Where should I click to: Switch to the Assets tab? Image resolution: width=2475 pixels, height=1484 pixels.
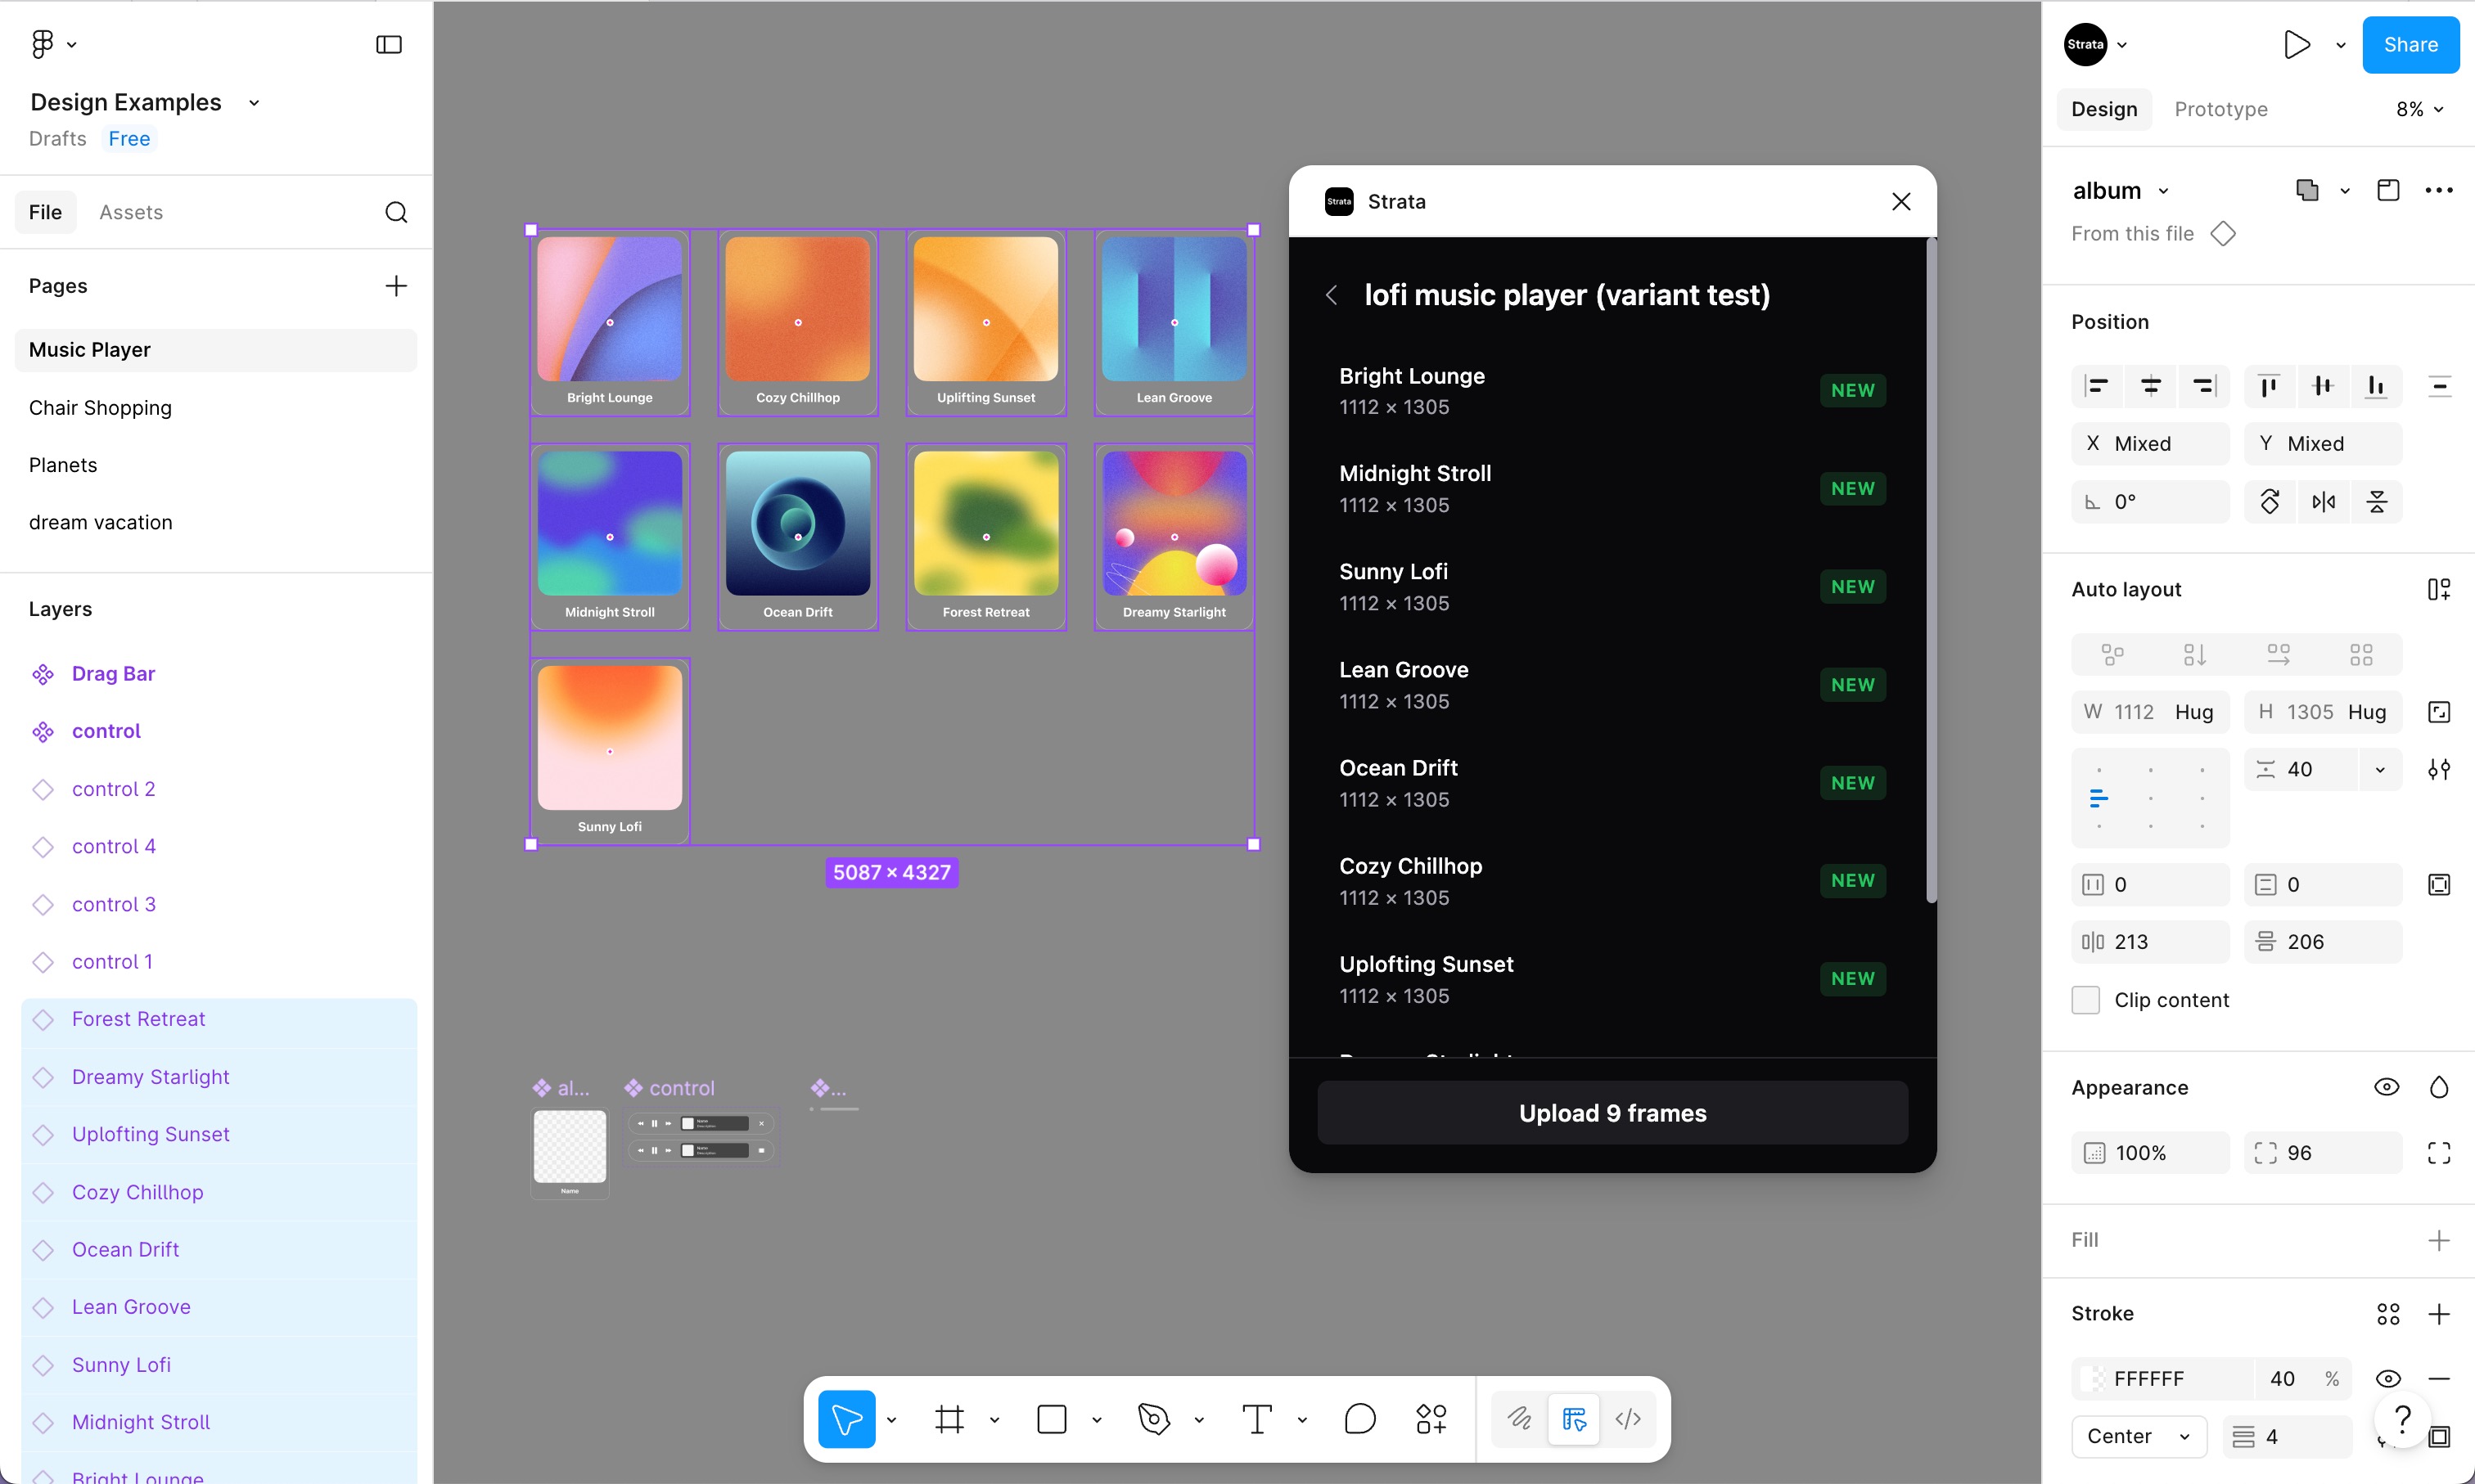[x=131, y=212]
